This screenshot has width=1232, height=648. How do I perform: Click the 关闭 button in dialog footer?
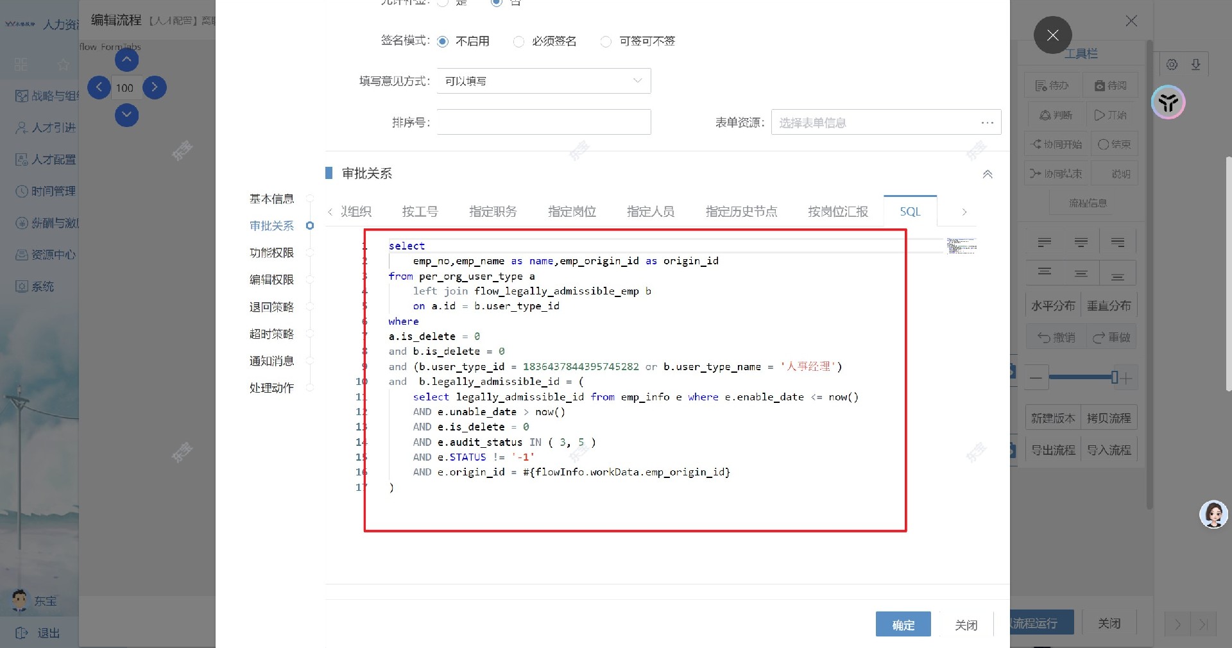click(966, 625)
